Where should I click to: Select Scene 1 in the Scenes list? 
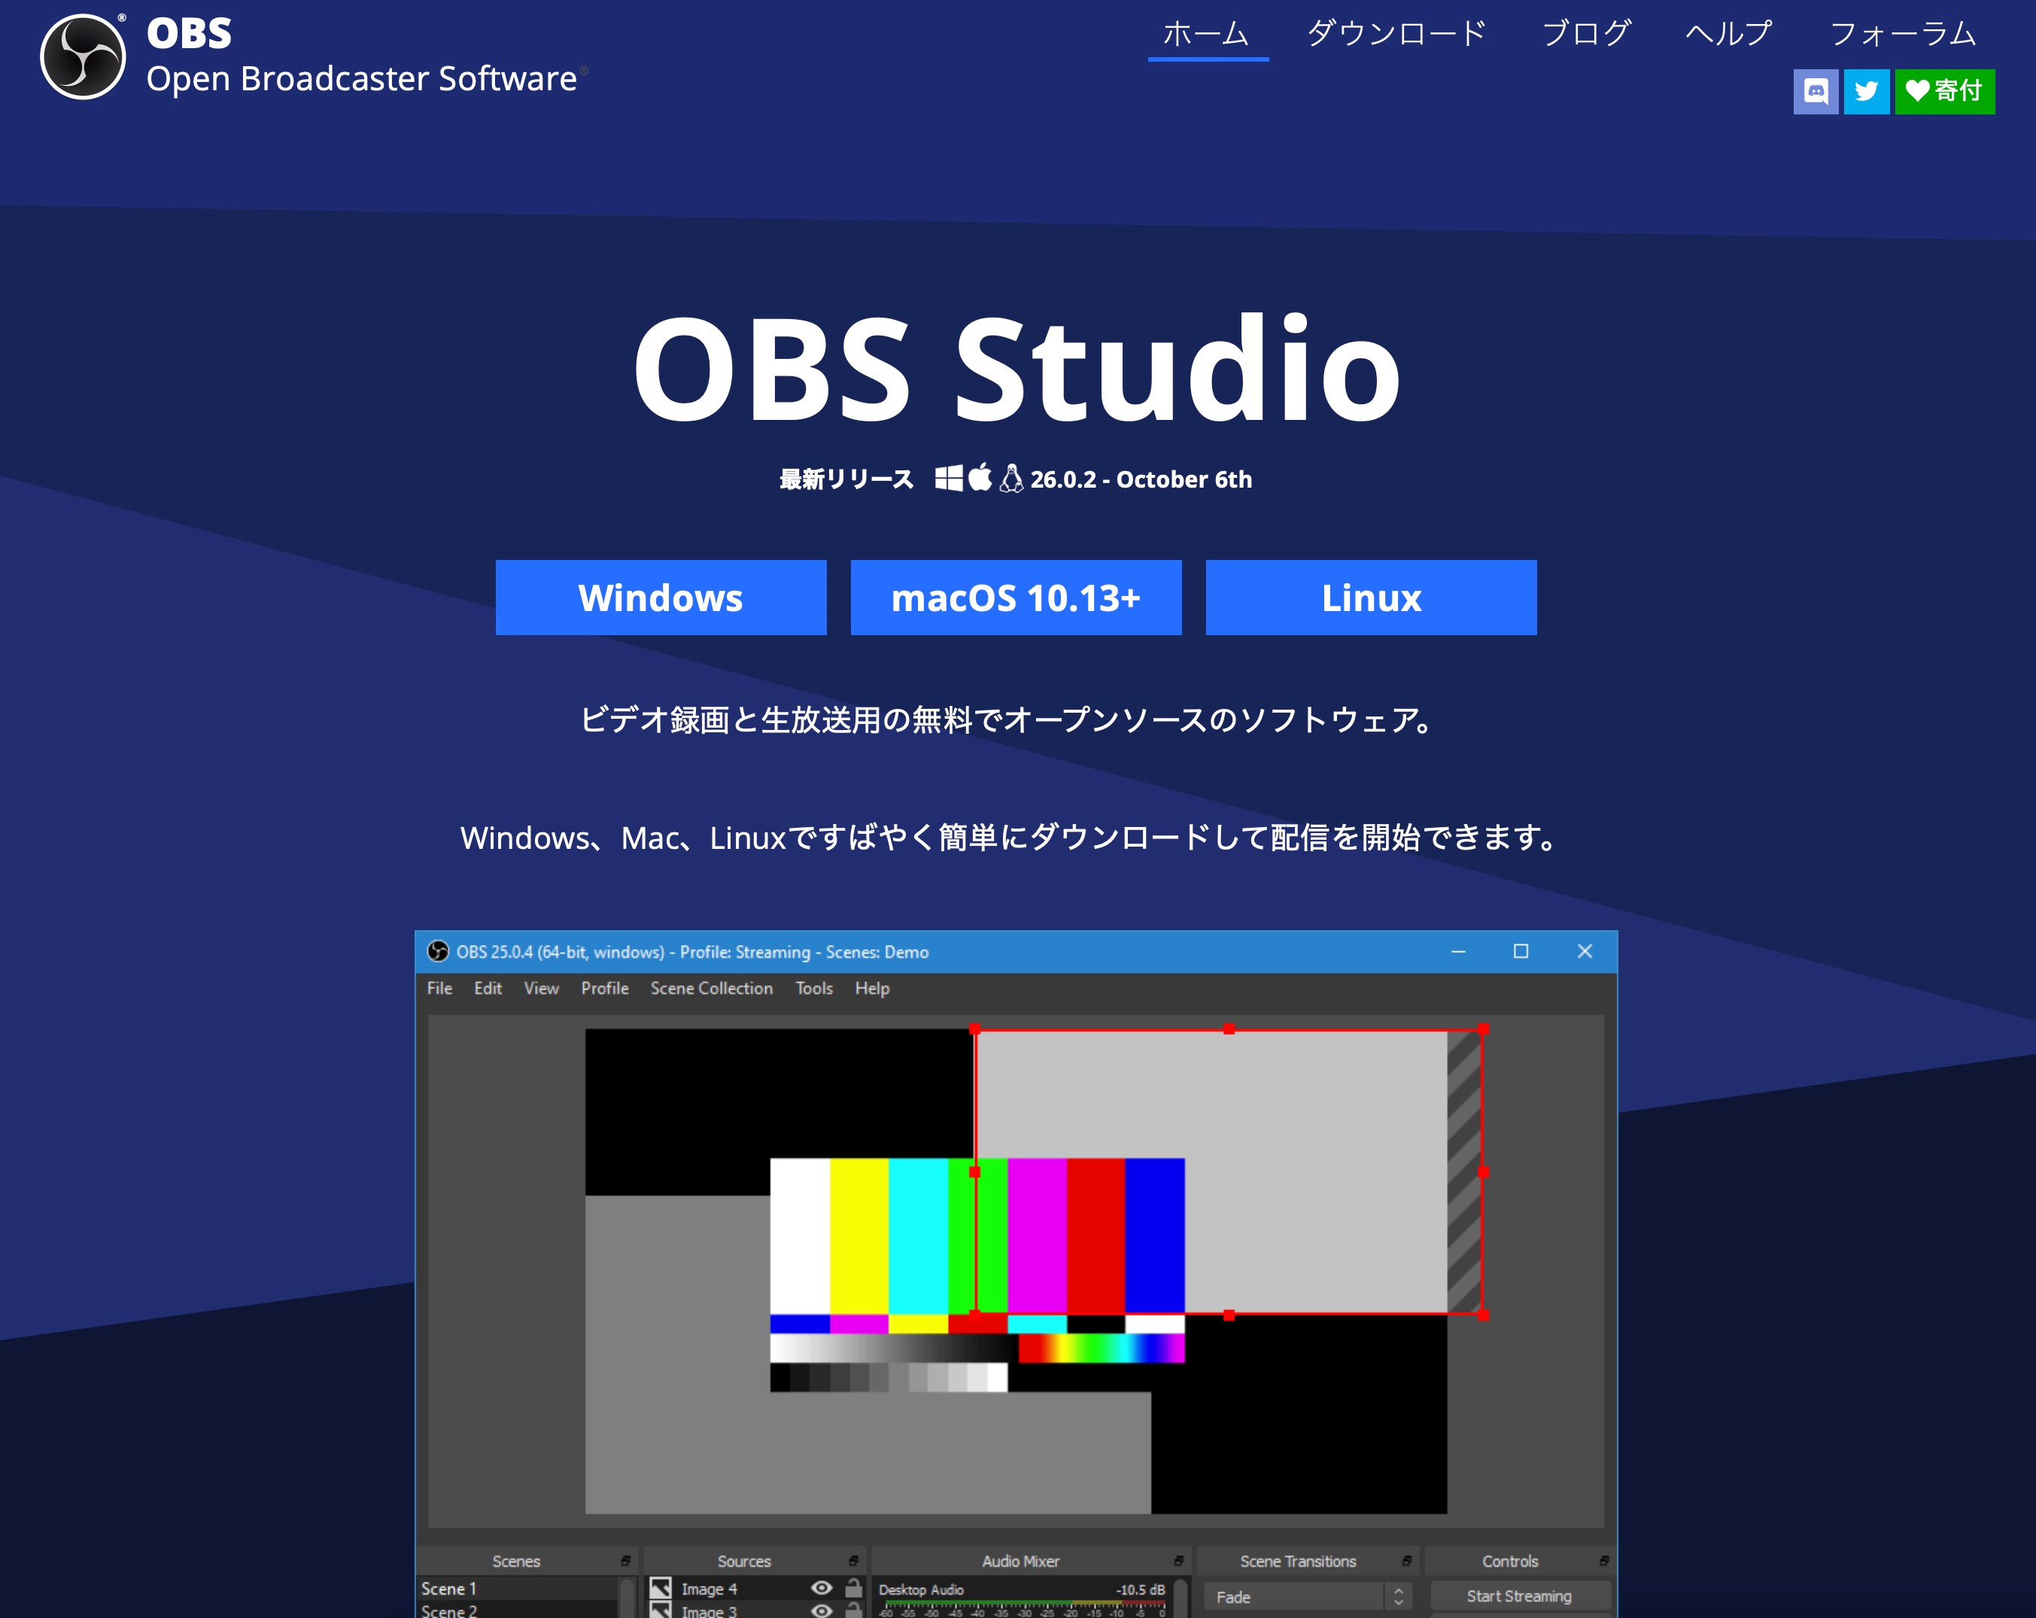point(518,1588)
